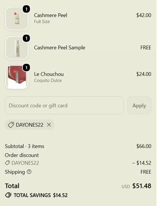Click the Le Chouchou product name
The image size is (157, 206).
pyautogui.click(x=49, y=74)
